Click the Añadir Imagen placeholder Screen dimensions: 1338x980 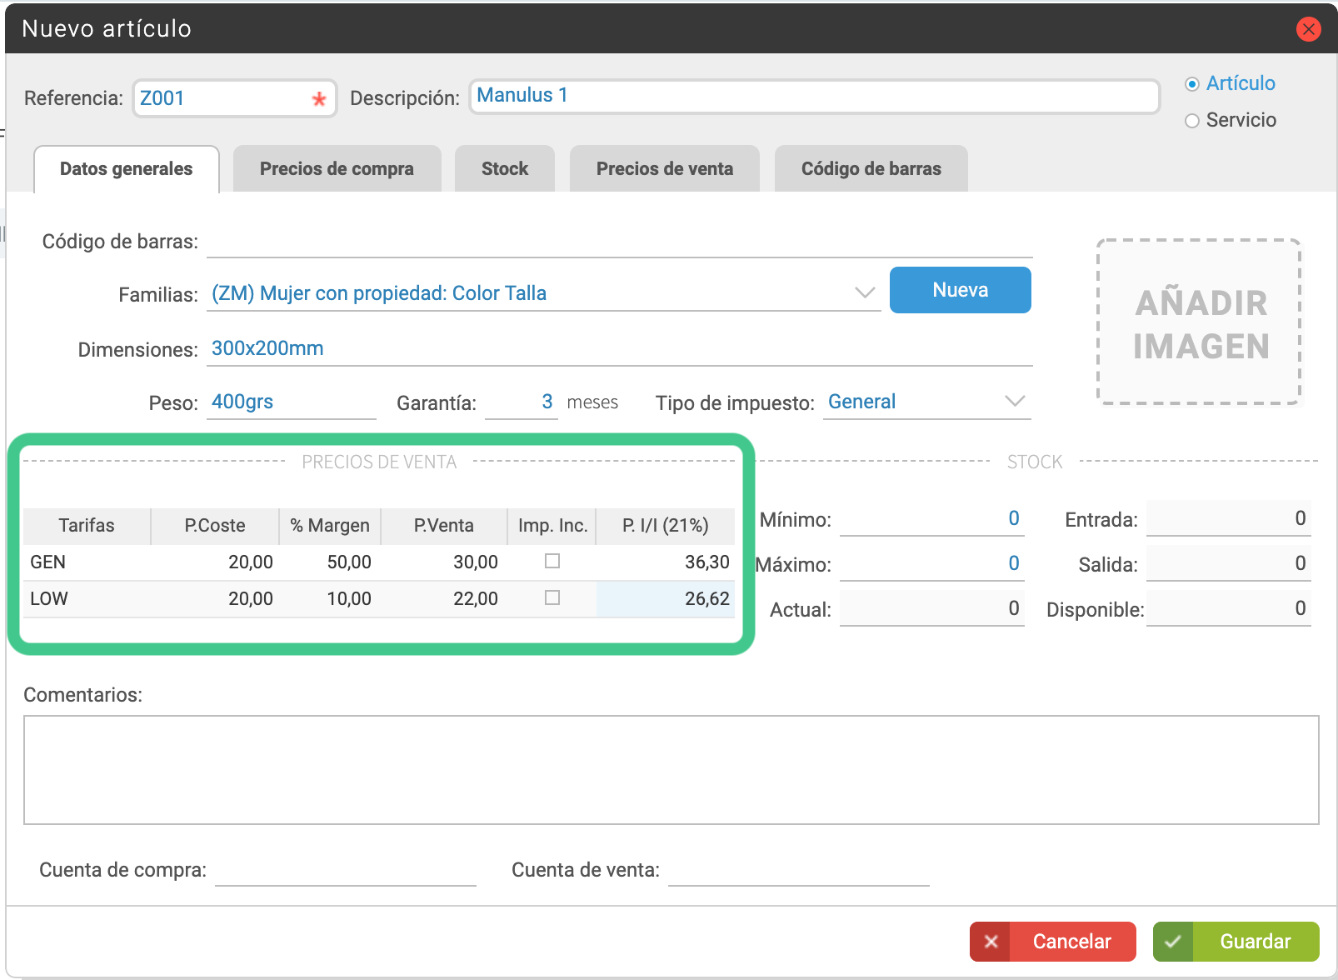[x=1199, y=322]
